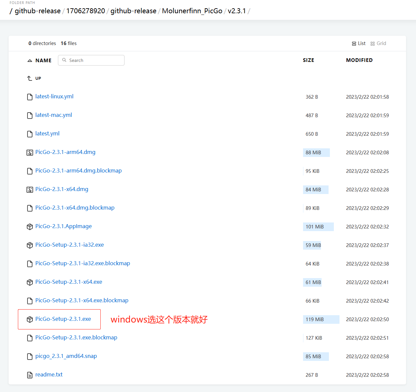Viewport: 416px width, 392px height.
Task: Focus the Search input field
Action: click(91, 60)
